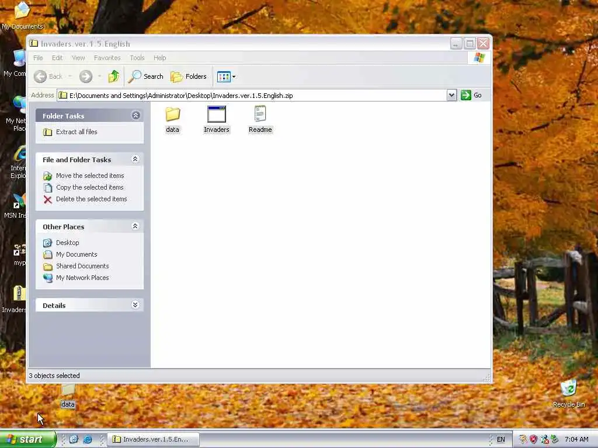
Task: Click the Forward navigation arrow
Action: point(86,76)
